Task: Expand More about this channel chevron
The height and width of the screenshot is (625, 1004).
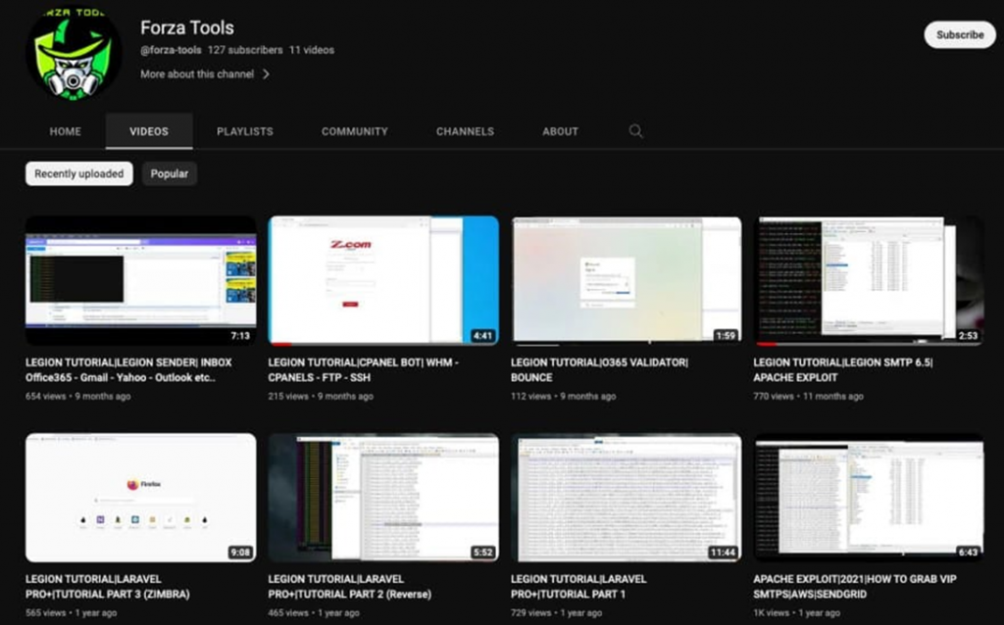Action: point(266,74)
